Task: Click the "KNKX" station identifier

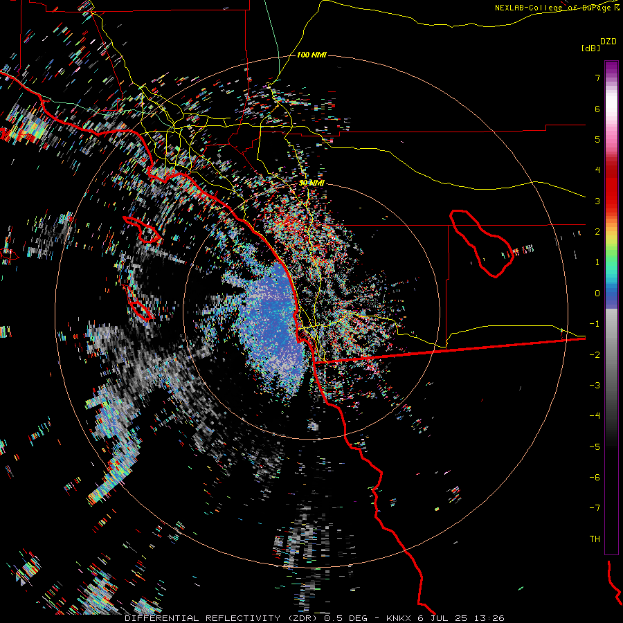Action: coord(399,618)
